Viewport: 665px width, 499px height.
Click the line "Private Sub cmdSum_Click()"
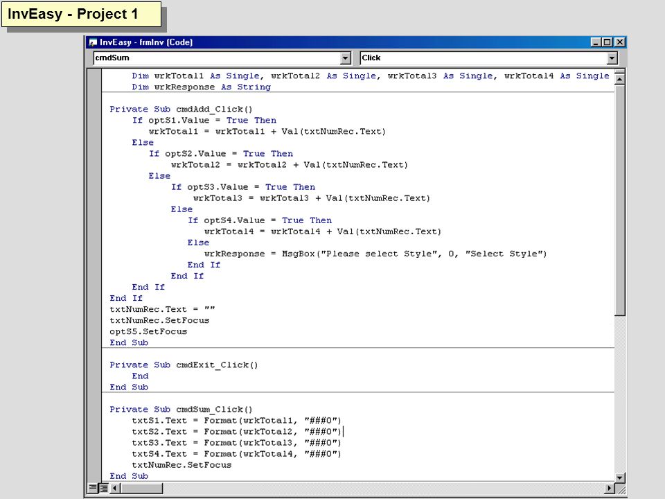(x=181, y=410)
